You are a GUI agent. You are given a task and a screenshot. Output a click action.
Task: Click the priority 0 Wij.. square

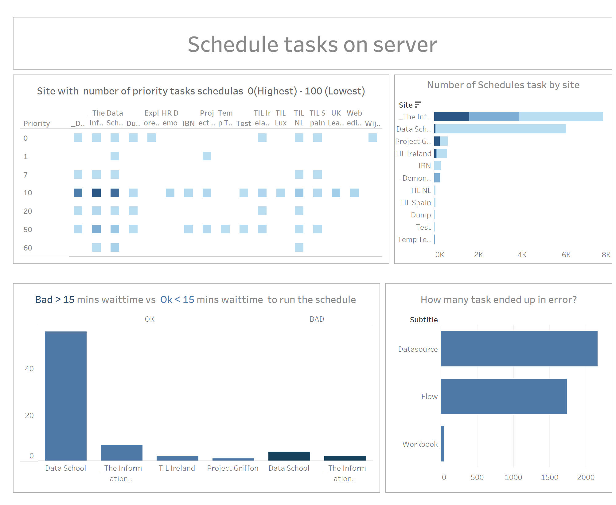click(373, 138)
